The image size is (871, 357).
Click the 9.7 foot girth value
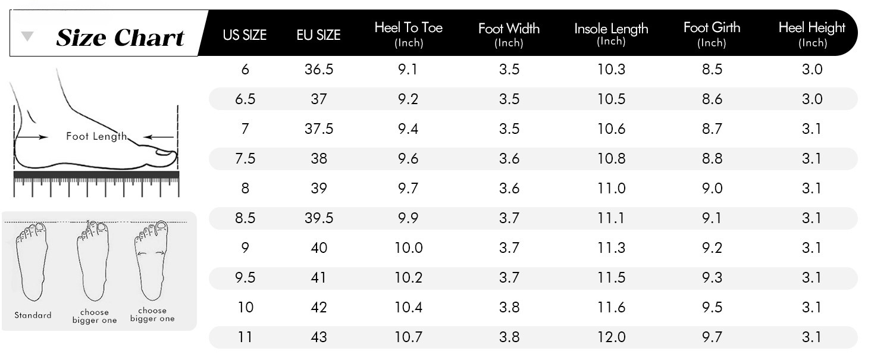coord(712,337)
